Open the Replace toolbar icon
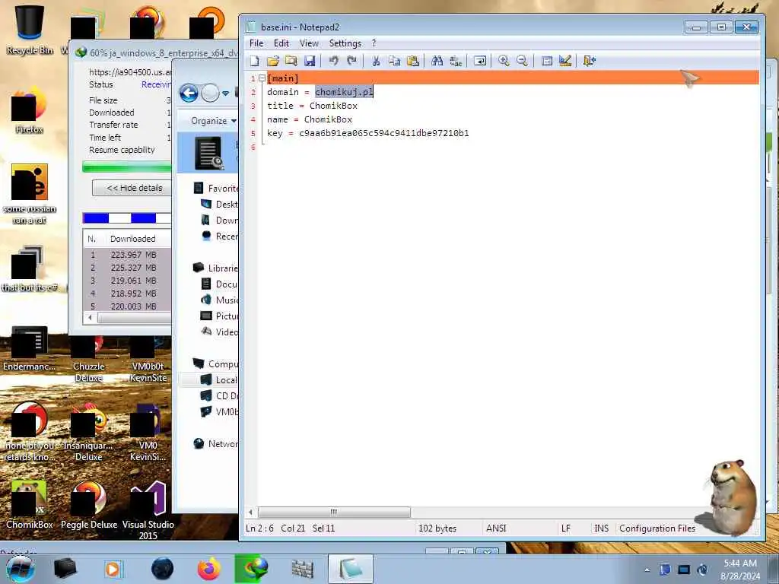Screen dimensions: 779x584 tap(456, 61)
